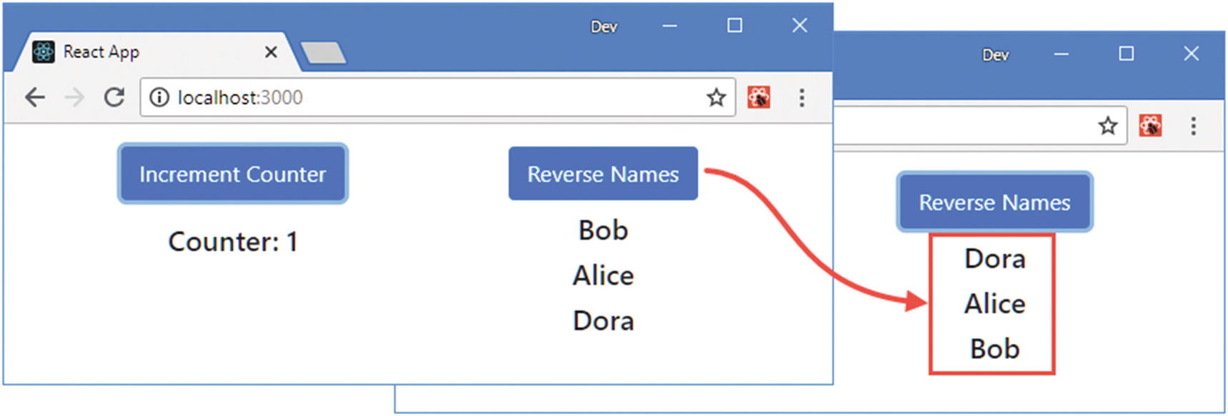Maximize the rear browser window

pos(1126,54)
